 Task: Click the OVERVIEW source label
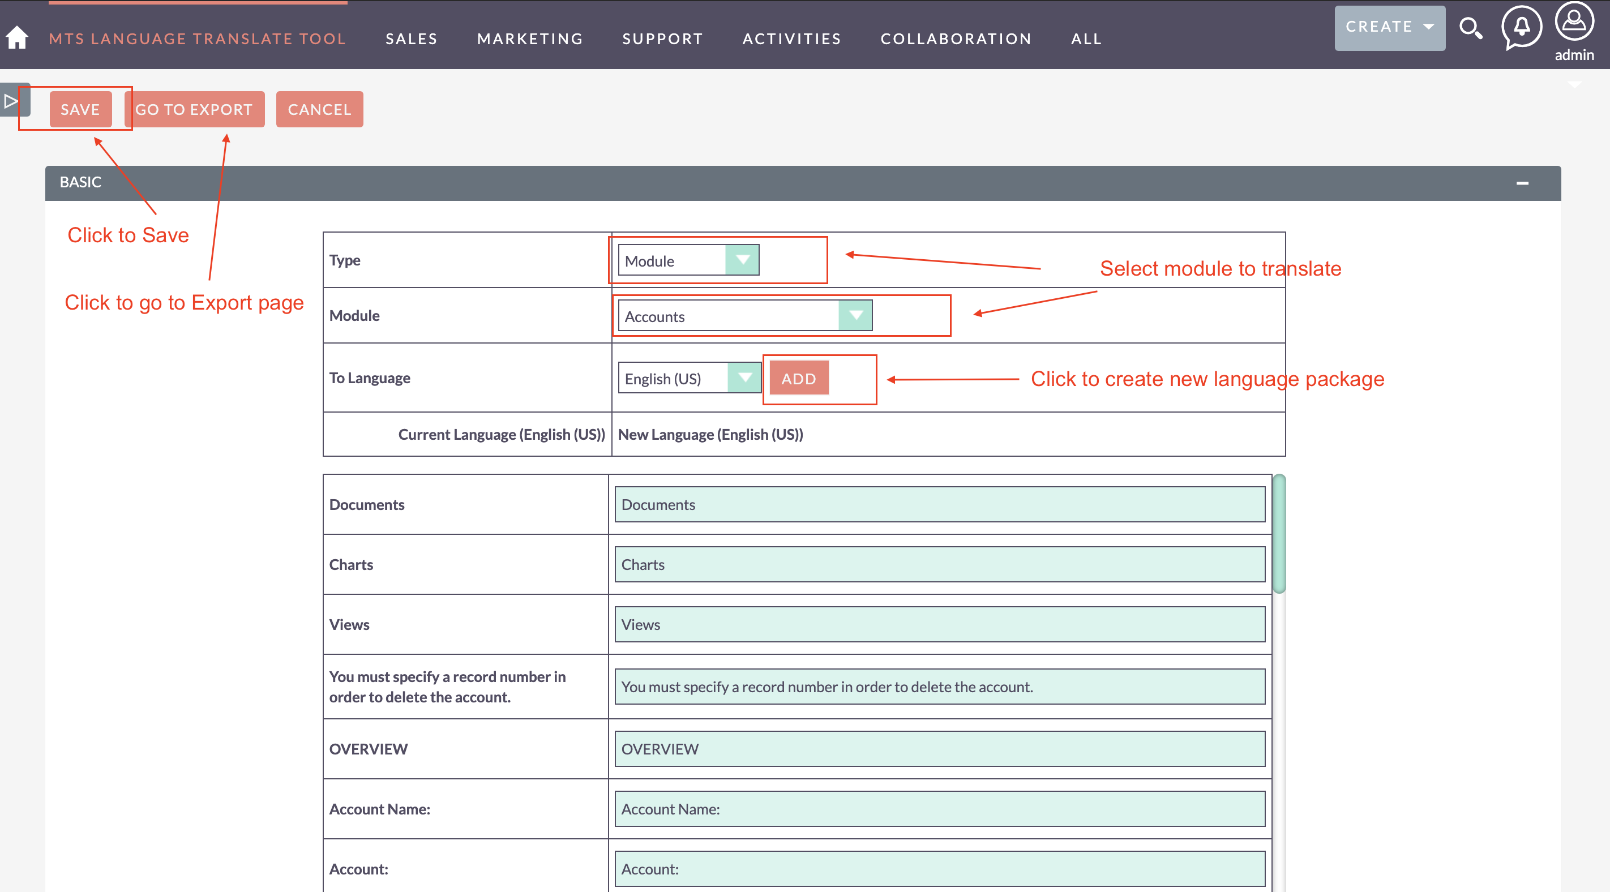click(x=368, y=749)
